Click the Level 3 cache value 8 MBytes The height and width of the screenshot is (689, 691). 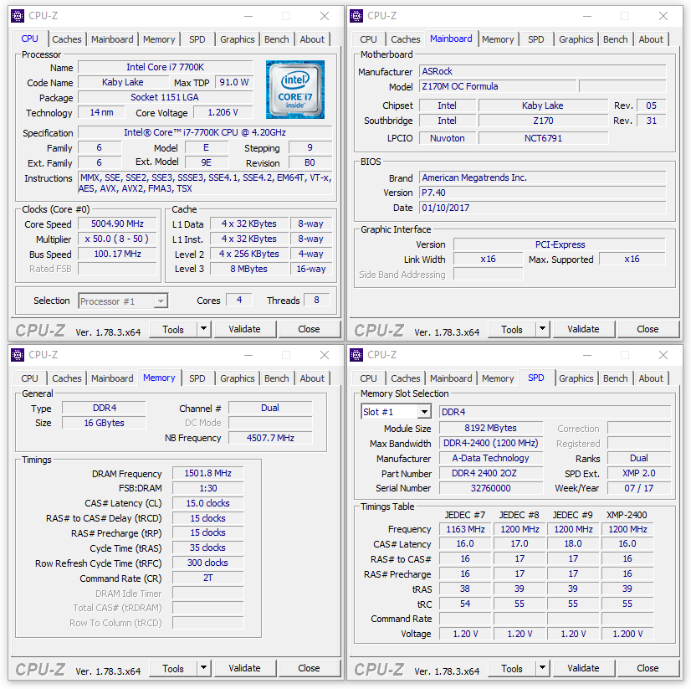249,269
